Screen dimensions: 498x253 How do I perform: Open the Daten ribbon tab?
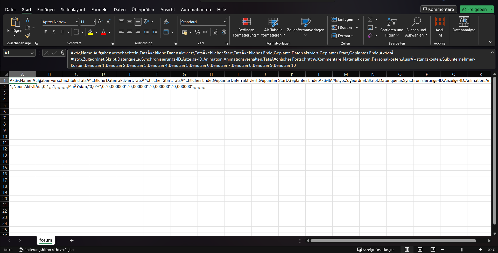pos(119,10)
